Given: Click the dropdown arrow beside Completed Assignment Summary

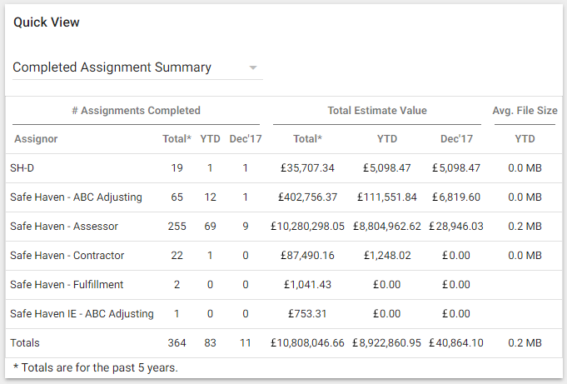Looking at the screenshot, I should point(253,67).
